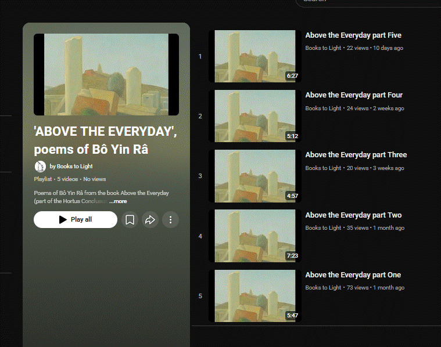441x347 pixels.
Task: Open thumbnail for Above the Everyday part Two
Action: [255, 236]
